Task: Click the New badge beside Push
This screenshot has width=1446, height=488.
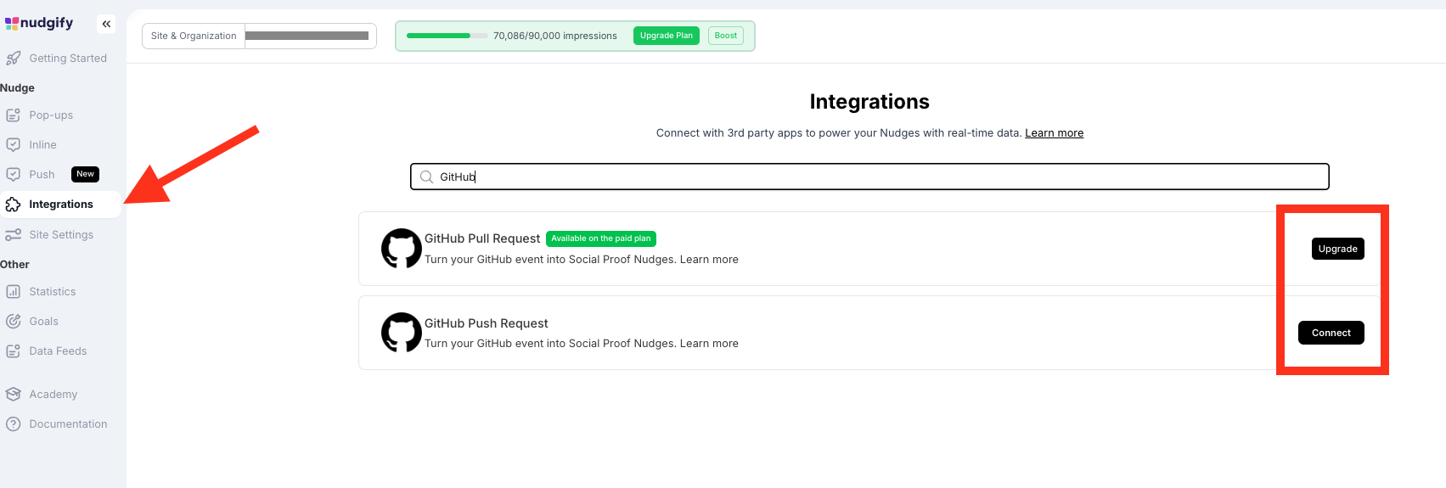Action: pyautogui.click(x=85, y=174)
